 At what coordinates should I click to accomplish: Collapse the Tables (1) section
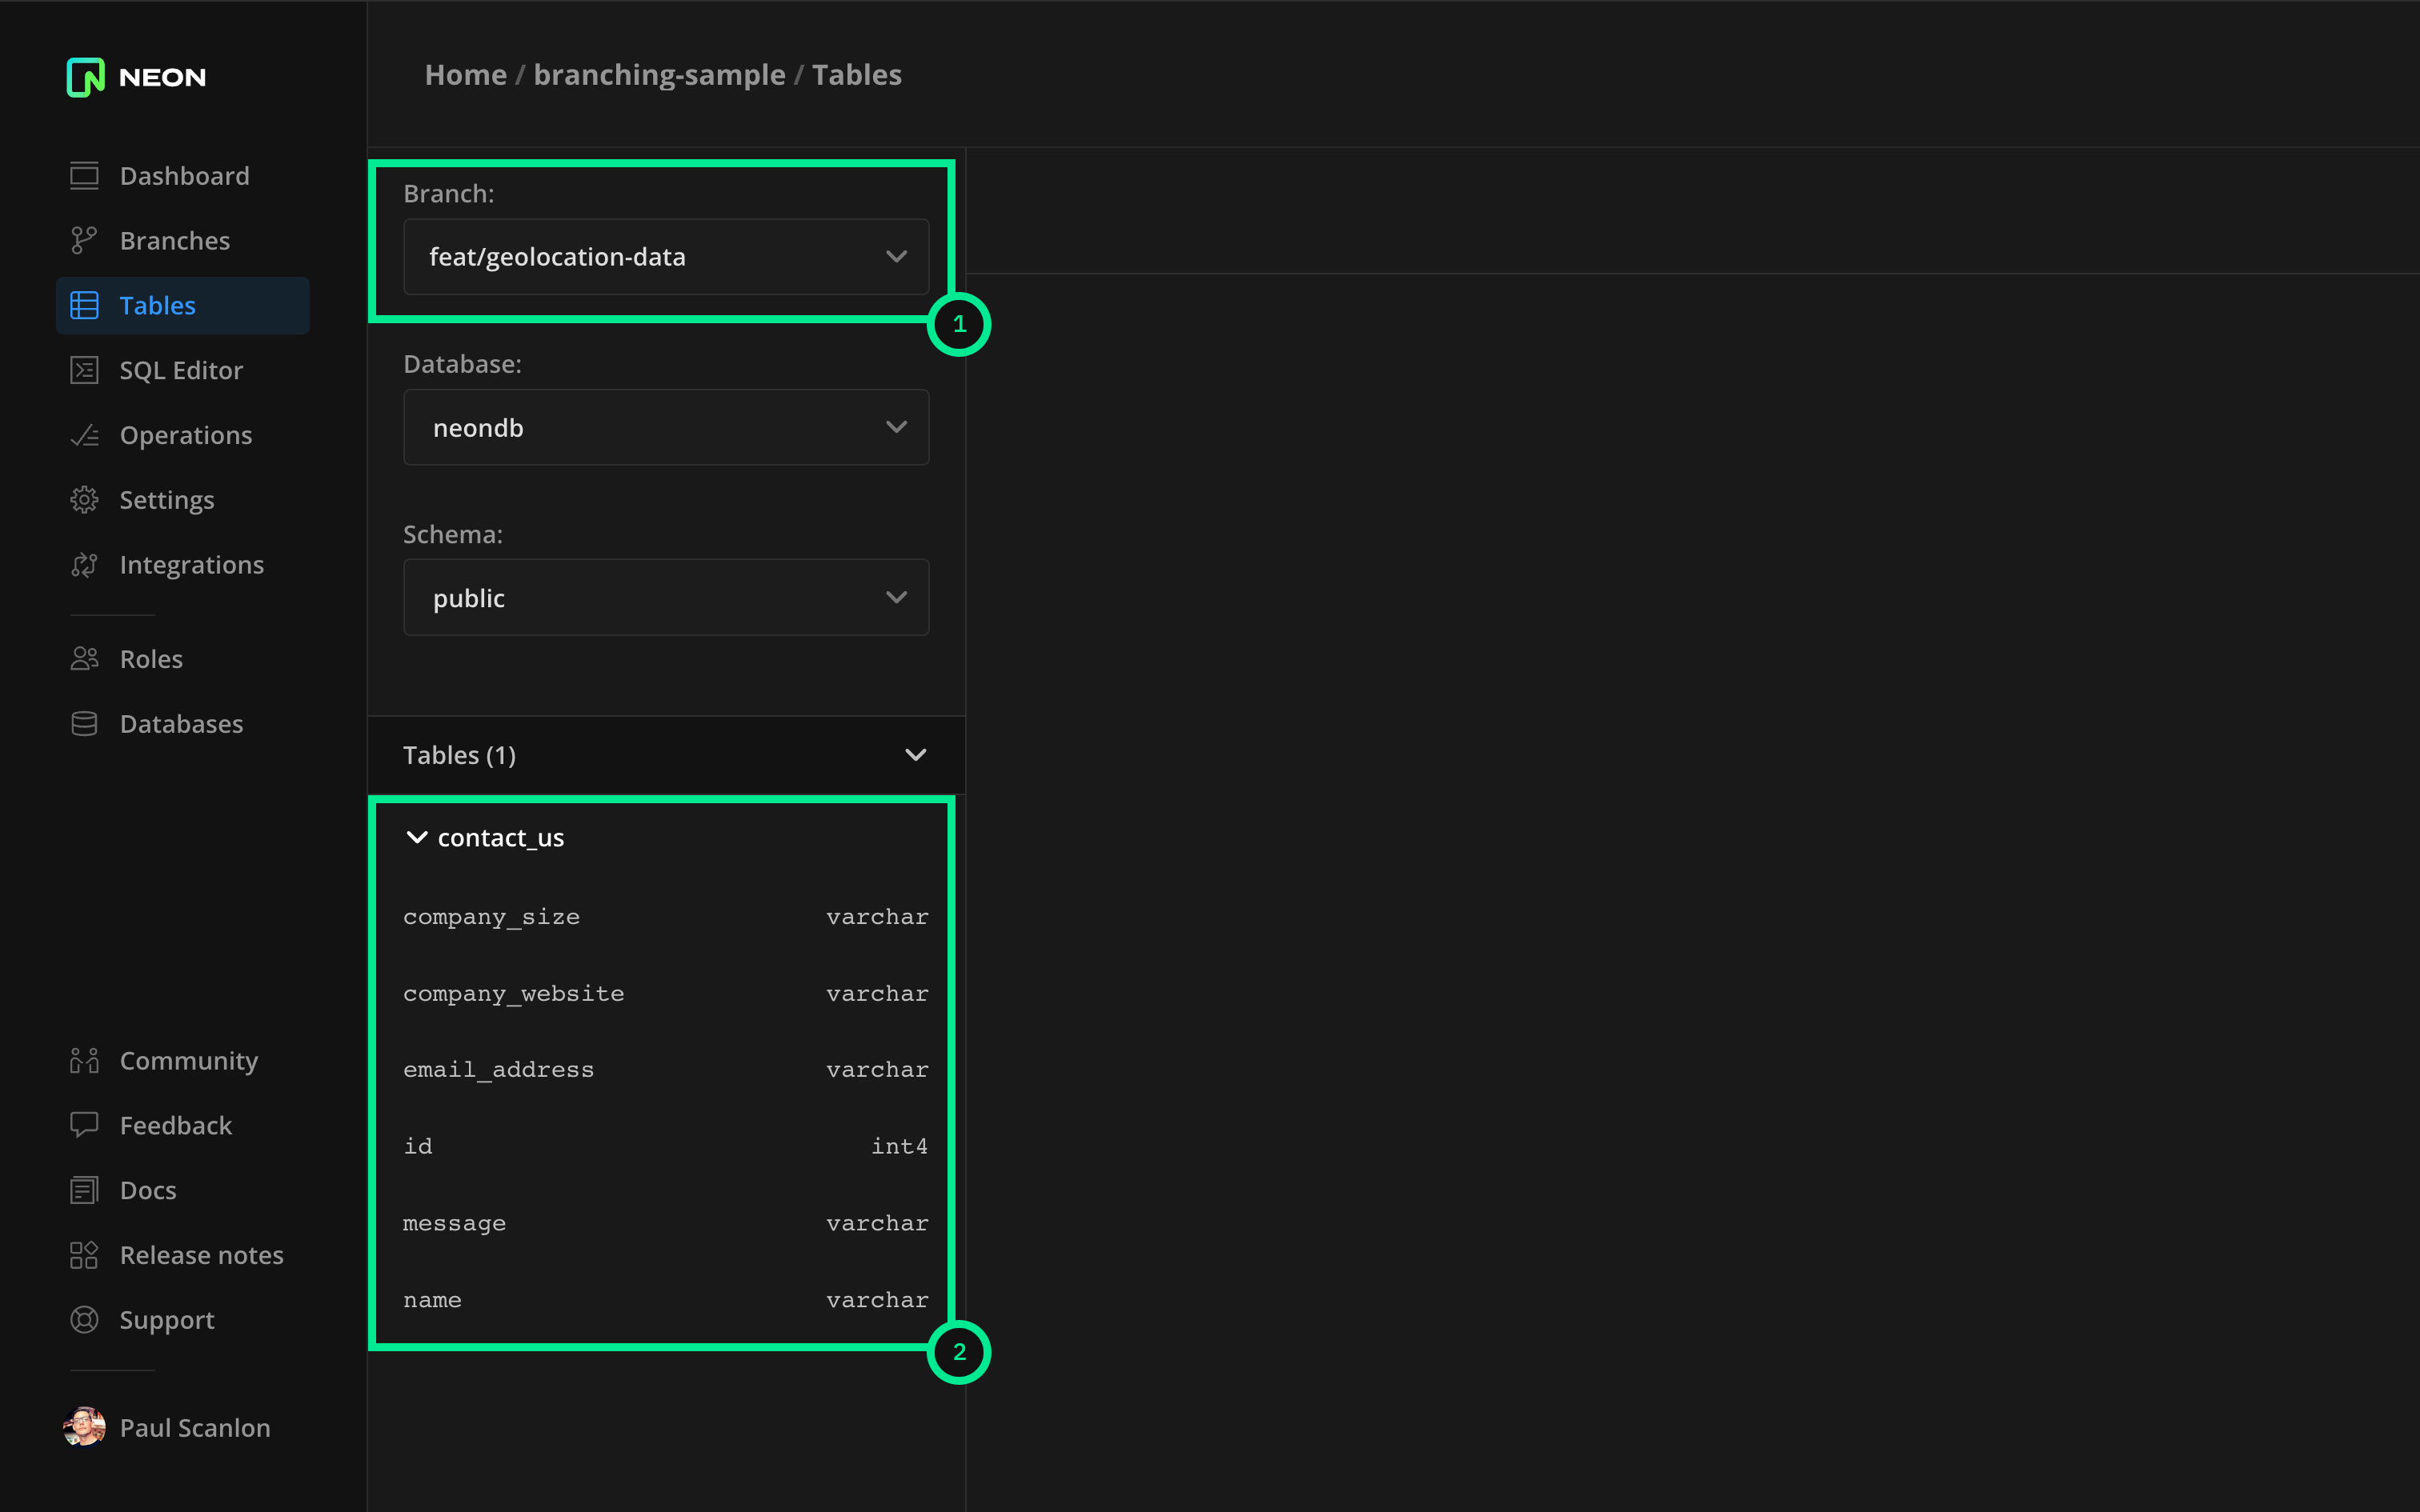[915, 755]
